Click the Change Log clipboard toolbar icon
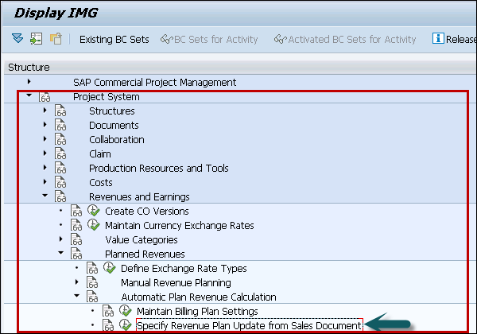This screenshot has width=477, height=334. [56, 39]
